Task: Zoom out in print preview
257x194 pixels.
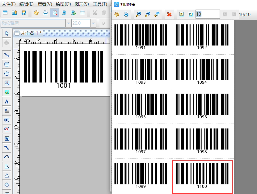Action: (x=138, y=14)
